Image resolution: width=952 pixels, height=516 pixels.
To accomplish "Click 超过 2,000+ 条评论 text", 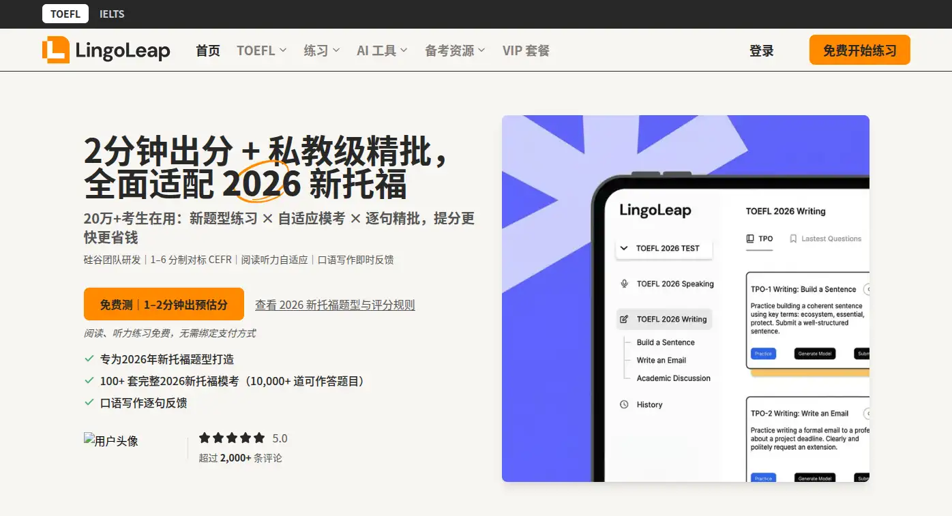I will point(240,458).
